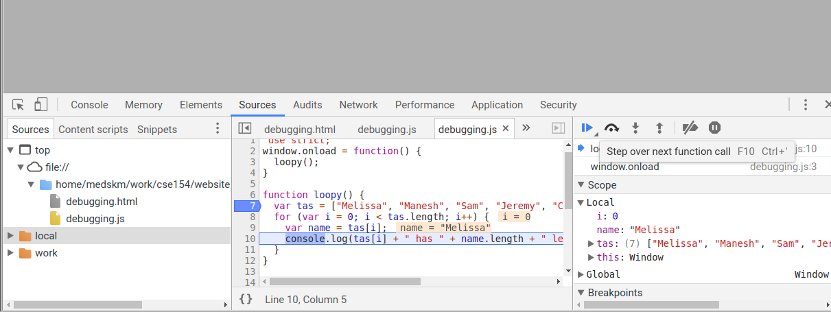Hide the file navigator pane
Screen dimensions: 831x312
[244, 128]
